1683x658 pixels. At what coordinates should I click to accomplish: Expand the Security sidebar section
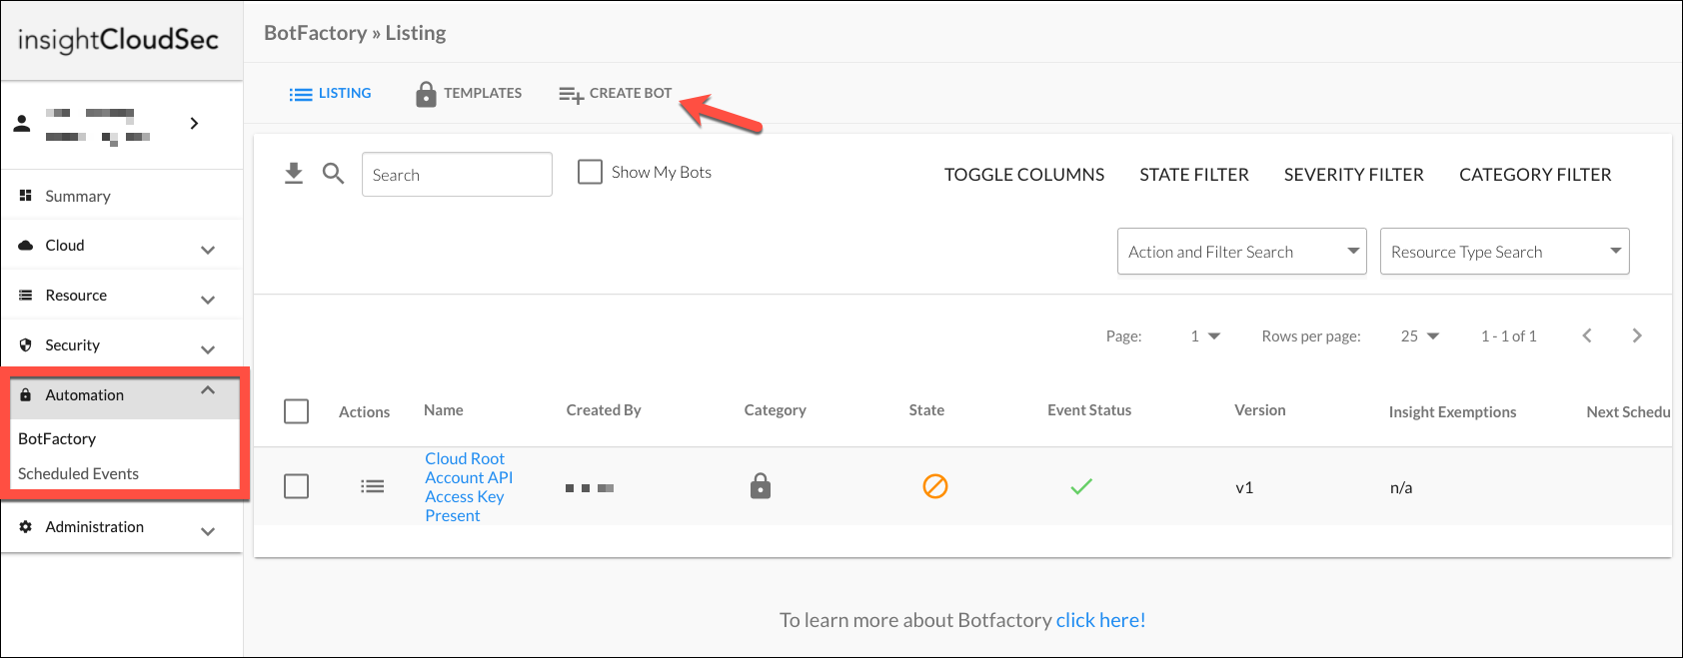click(x=208, y=349)
